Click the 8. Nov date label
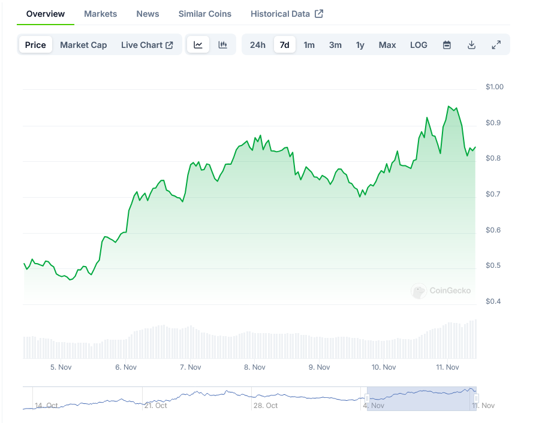Viewport: 539px width, 423px height. 255,367
